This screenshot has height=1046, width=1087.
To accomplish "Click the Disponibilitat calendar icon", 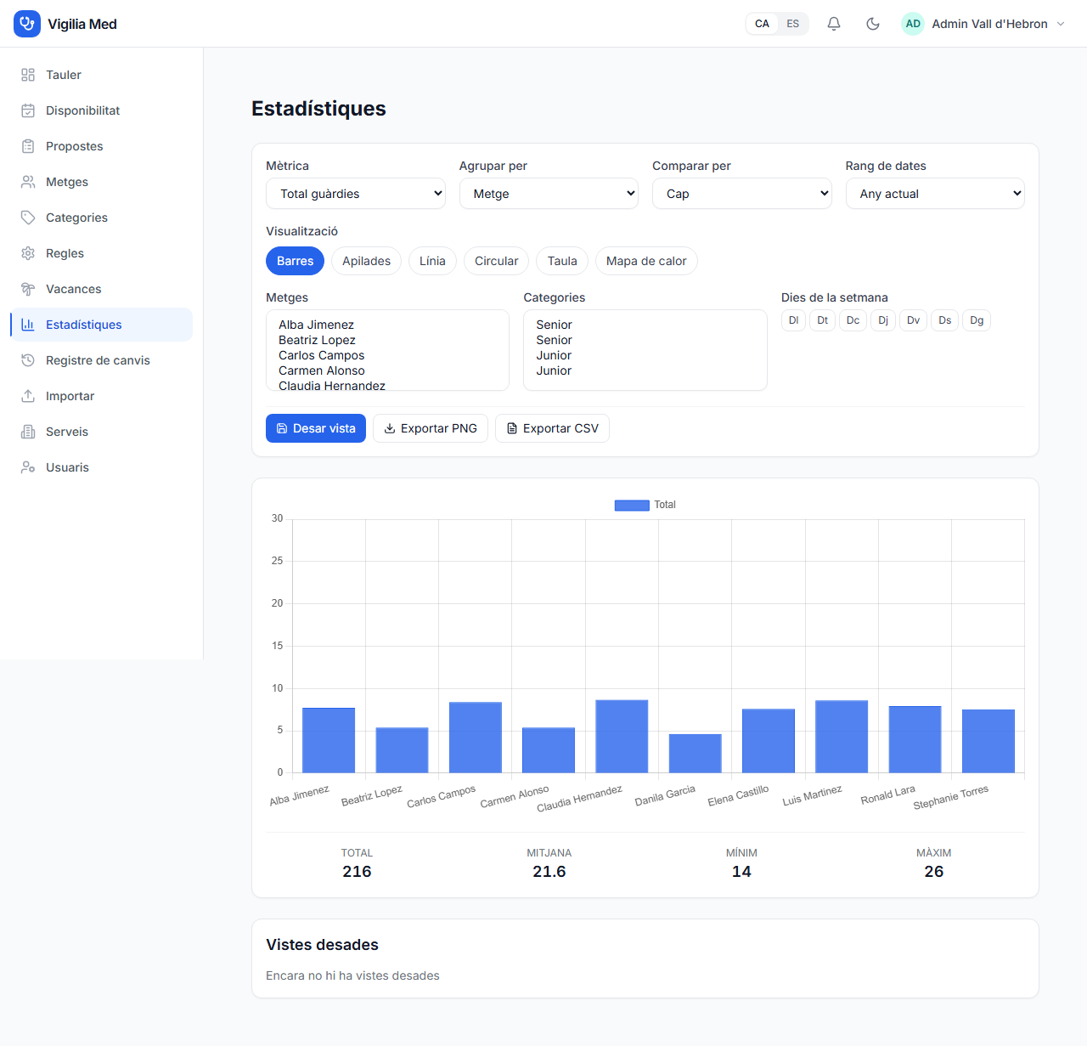I will (28, 110).
